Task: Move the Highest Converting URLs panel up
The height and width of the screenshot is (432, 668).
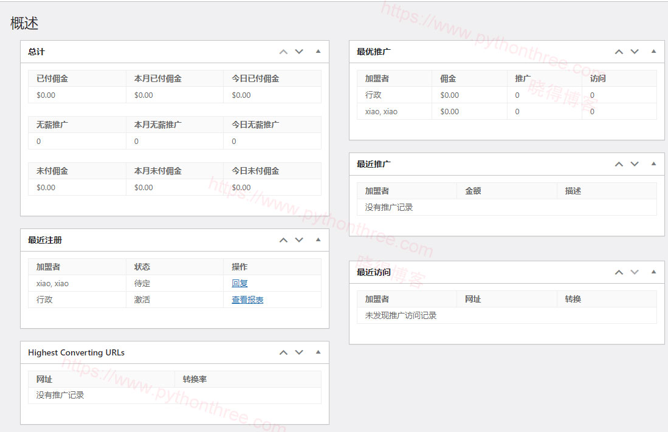Action: click(x=283, y=352)
